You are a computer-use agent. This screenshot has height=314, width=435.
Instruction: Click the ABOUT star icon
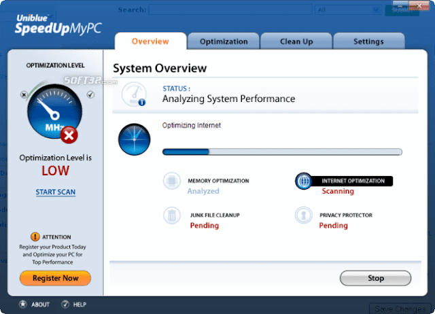23,304
